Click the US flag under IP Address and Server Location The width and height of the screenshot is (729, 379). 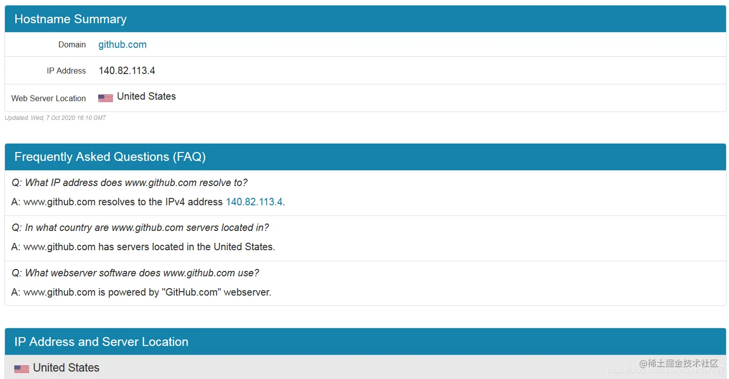tap(22, 369)
